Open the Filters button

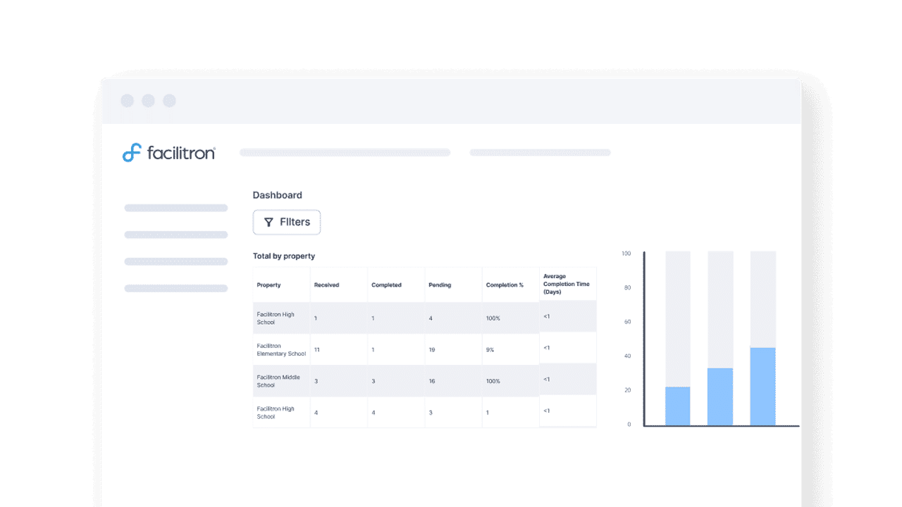click(287, 222)
